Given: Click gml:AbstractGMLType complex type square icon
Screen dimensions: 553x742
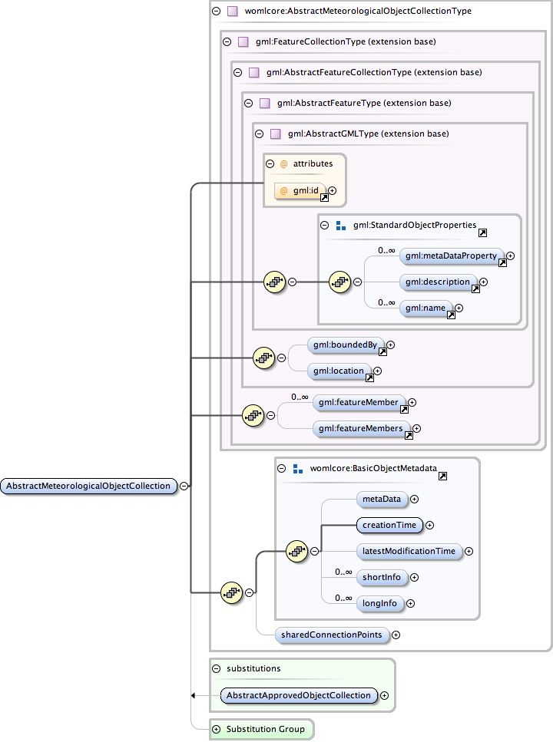Looking at the screenshot, I should coord(275,134).
